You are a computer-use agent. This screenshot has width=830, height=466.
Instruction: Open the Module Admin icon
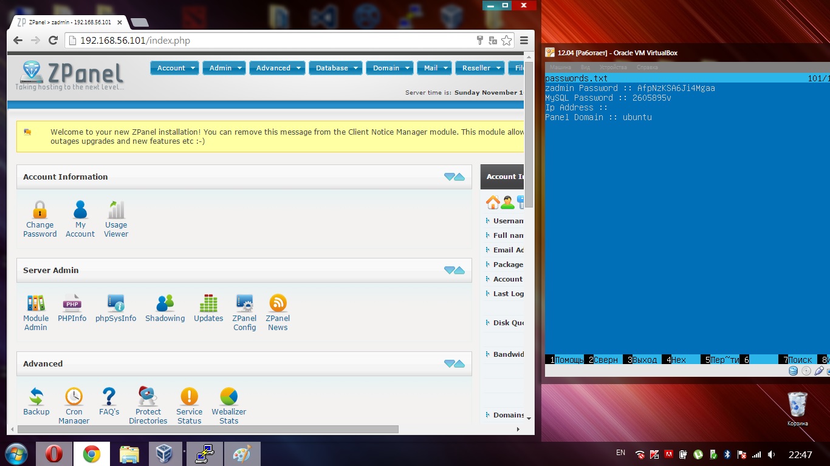click(36, 303)
